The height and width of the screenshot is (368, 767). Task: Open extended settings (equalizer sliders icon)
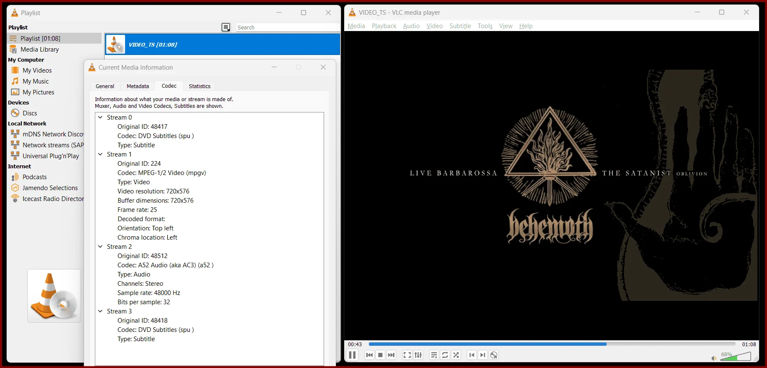coord(418,355)
